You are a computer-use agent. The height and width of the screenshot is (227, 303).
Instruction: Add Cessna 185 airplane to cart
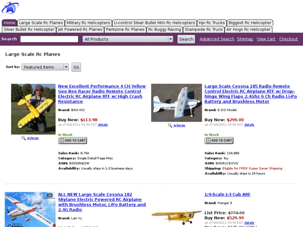tap(219, 140)
